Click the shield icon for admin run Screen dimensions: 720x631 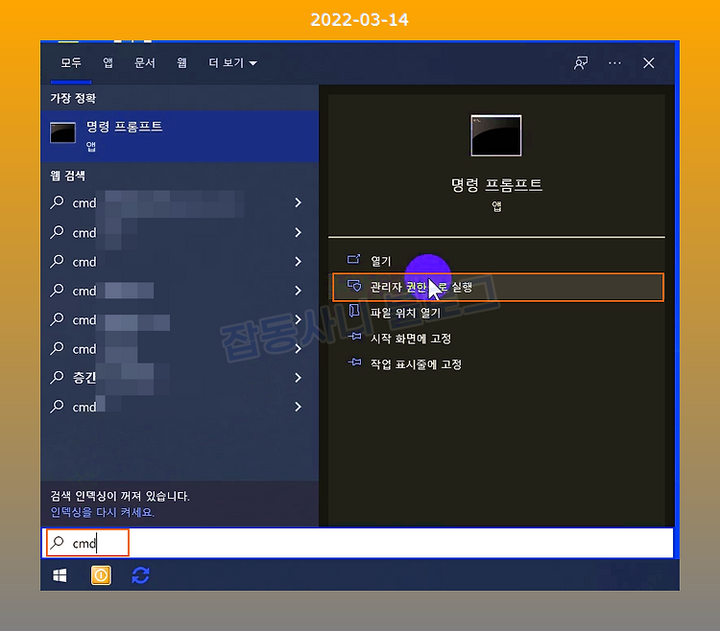tap(353, 286)
